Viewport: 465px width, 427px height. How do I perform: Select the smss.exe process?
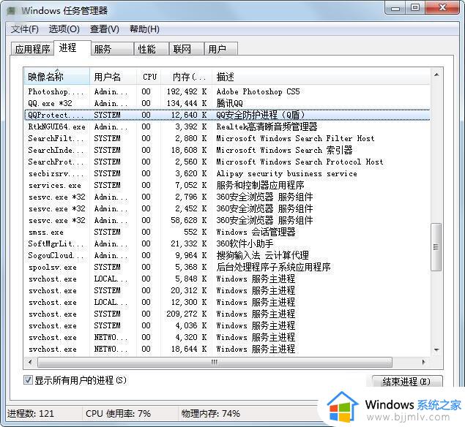(x=227, y=232)
